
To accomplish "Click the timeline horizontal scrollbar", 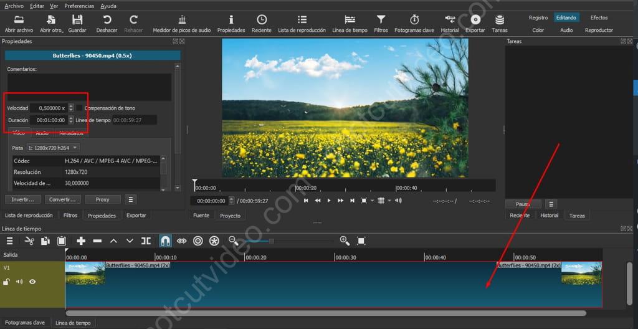I will point(326,313).
